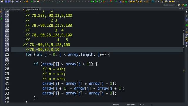The height and width of the screenshot is (106, 188).
Task: Click the Debug bug icon in toolbar
Action: pos(92,1)
